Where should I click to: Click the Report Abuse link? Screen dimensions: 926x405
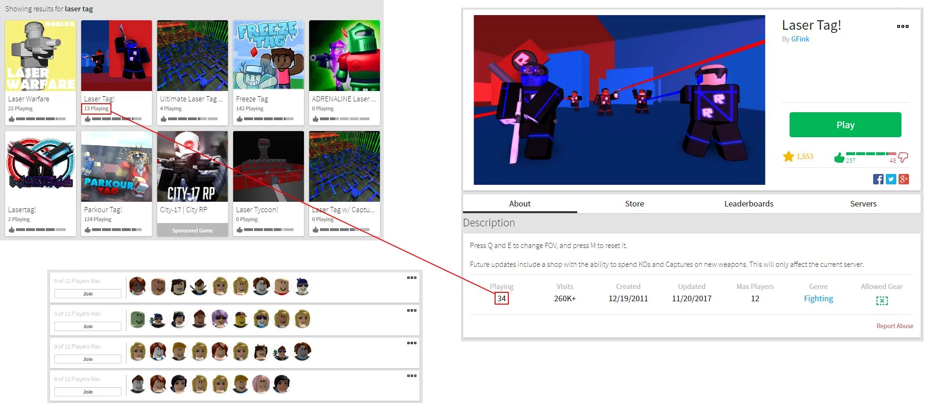pyautogui.click(x=895, y=326)
